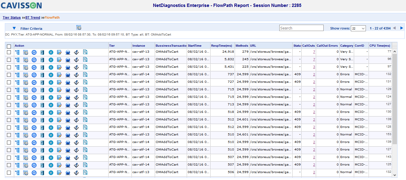406x180 pixels.
Task: Open CallOuts link 7 in the 24,918 ms row
Action: (314, 52)
